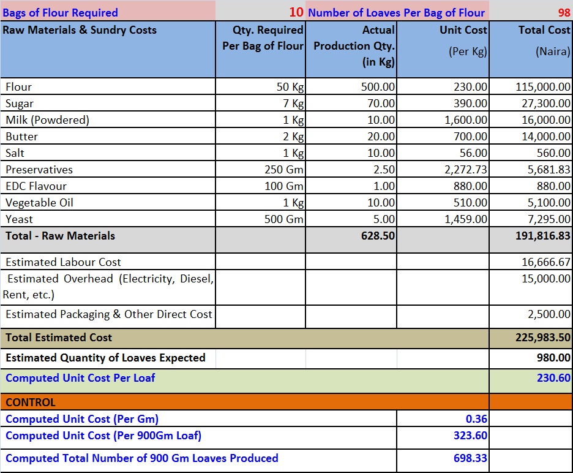Click the Flour row label

coord(18,87)
